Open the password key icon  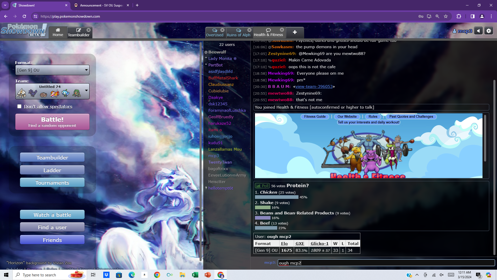(x=421, y=16)
